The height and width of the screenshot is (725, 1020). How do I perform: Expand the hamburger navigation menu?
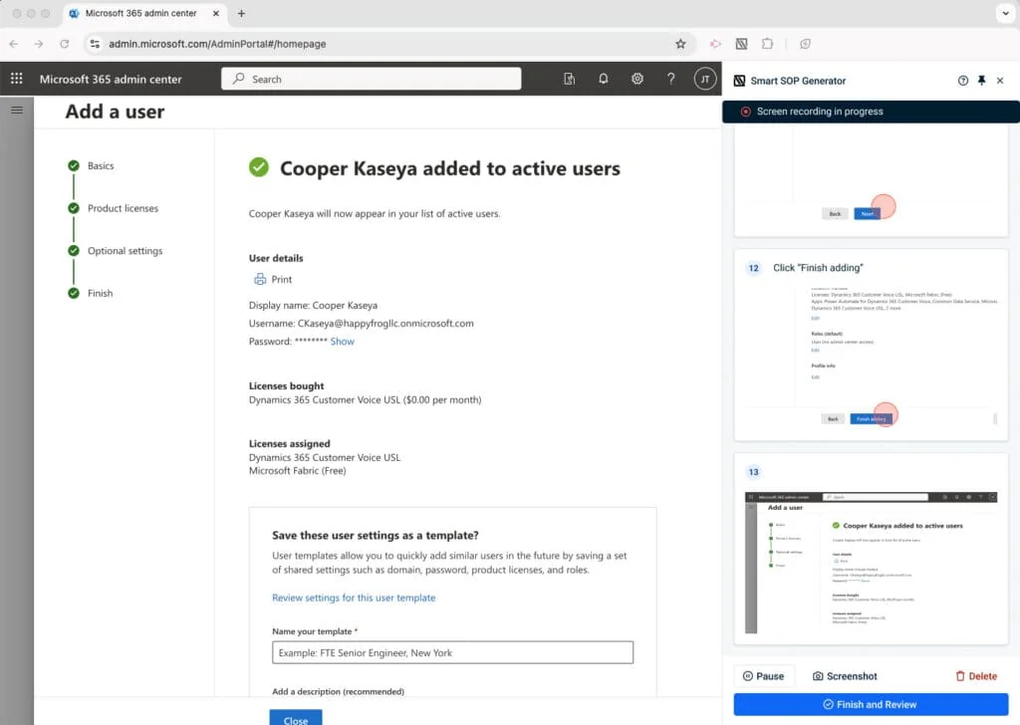coord(17,110)
